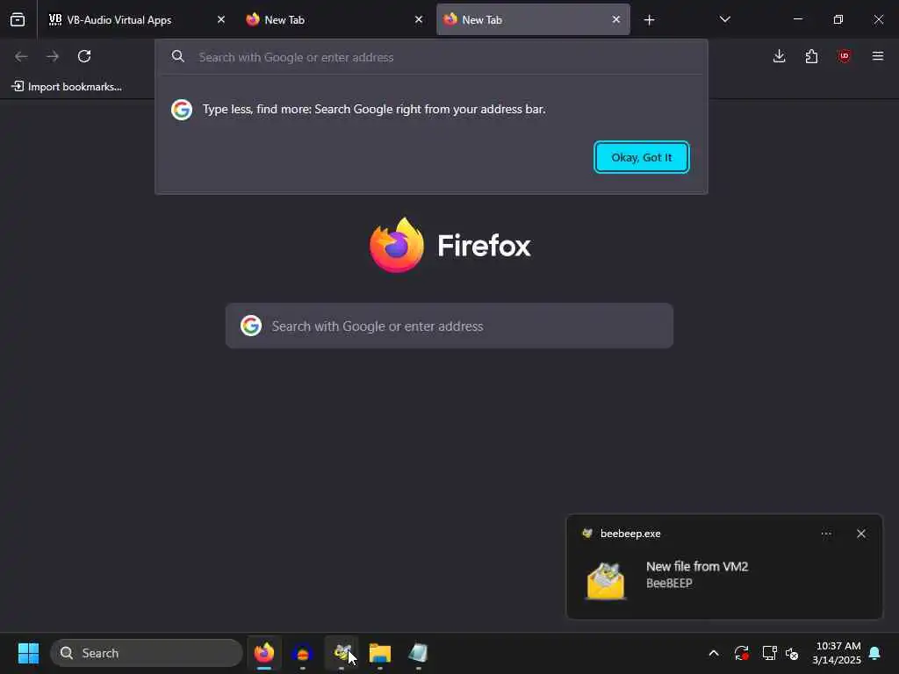Viewport: 899px width, 674px height.
Task: Expand the list all tabs dropdown
Action: click(724, 19)
